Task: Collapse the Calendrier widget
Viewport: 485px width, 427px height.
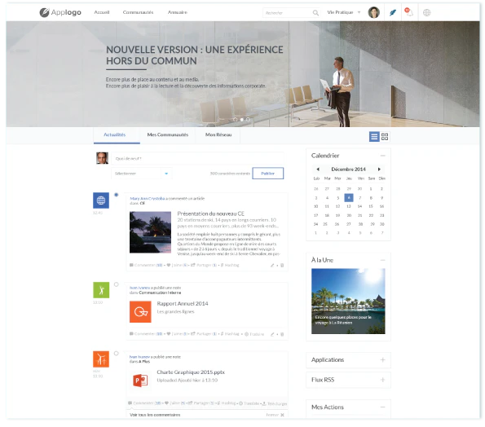Action: pyautogui.click(x=382, y=156)
